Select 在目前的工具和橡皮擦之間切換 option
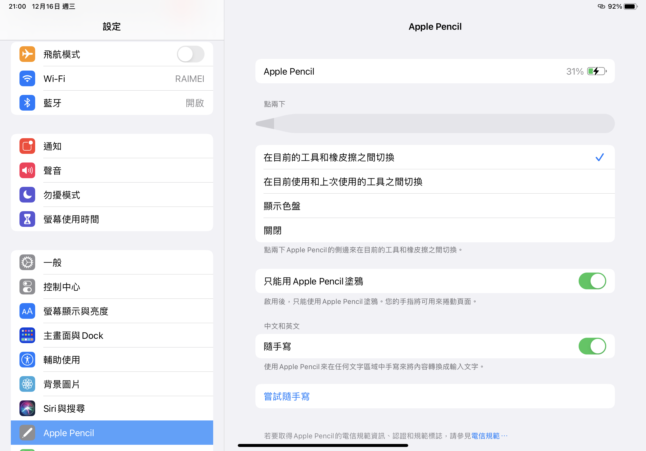 tap(435, 157)
